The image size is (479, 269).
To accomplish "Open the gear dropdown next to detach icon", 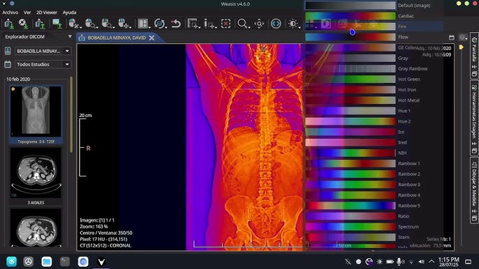I will (x=463, y=37).
